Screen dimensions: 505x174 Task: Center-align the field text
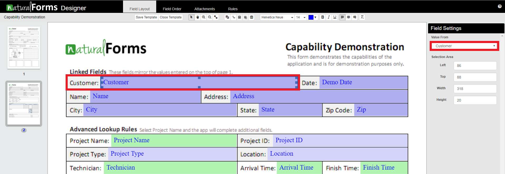point(349,17)
